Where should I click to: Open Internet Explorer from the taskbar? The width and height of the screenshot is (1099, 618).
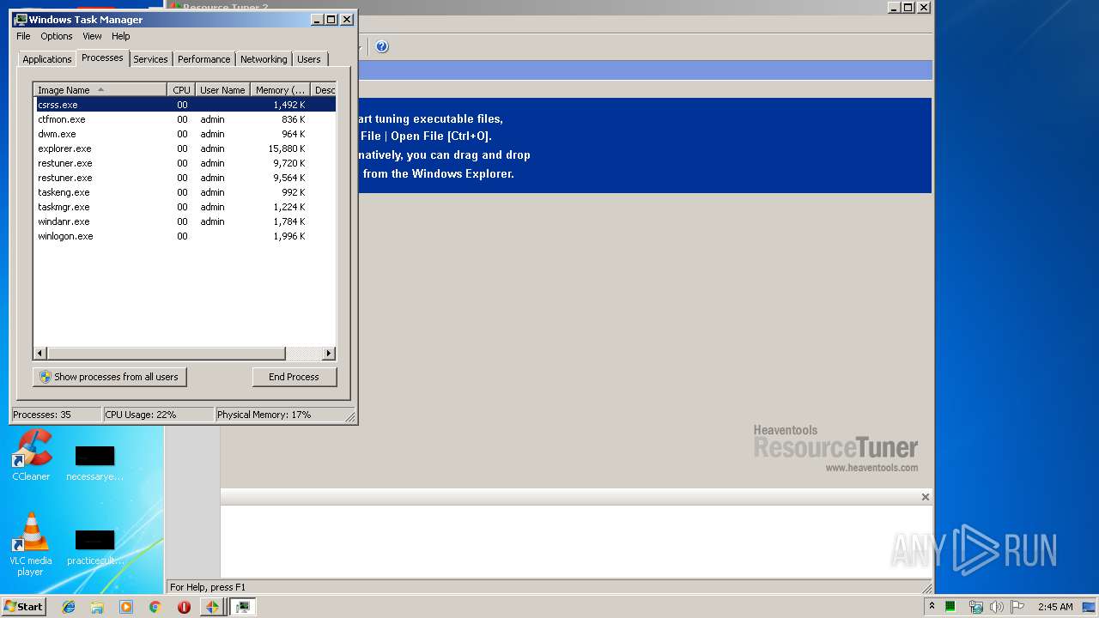click(70, 607)
